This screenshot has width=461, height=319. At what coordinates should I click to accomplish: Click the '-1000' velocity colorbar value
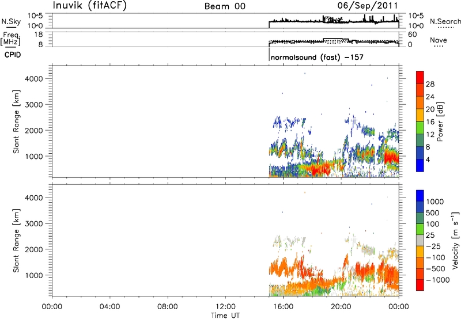pos(438,280)
